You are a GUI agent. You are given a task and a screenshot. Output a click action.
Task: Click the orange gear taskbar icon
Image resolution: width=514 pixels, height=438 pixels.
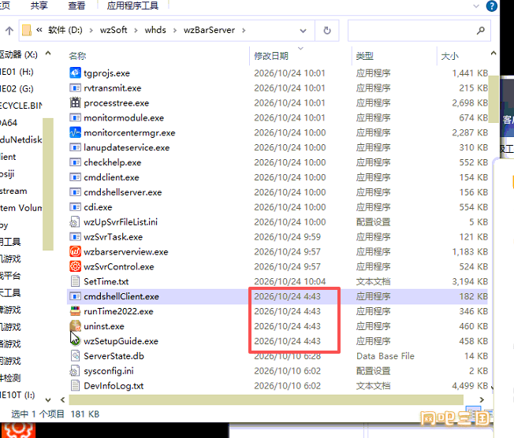tap(18, 430)
